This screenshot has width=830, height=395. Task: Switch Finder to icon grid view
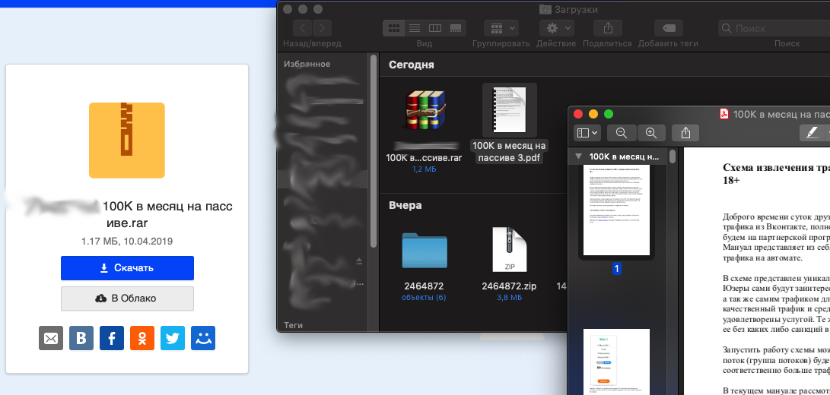click(x=394, y=28)
